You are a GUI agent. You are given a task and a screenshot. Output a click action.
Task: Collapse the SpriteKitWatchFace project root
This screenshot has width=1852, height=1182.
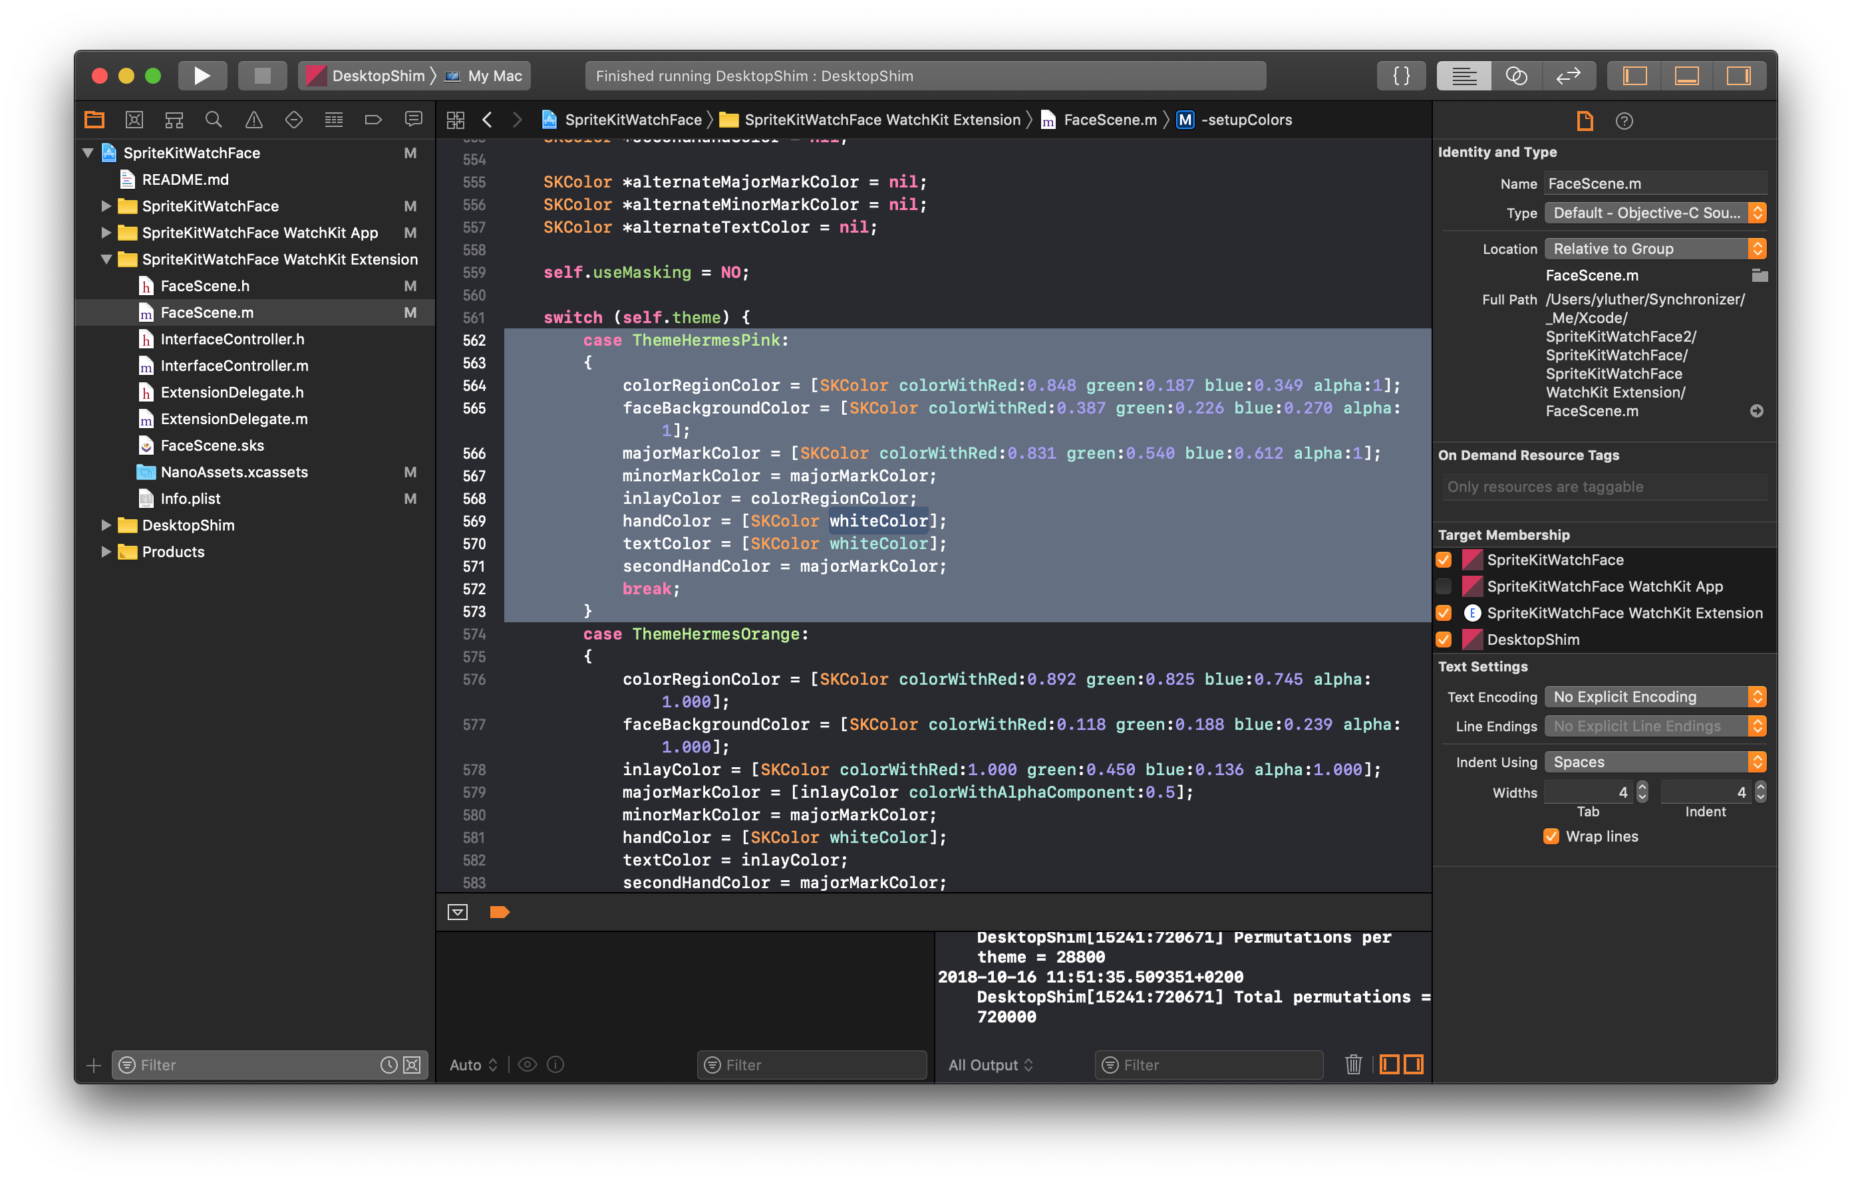click(88, 153)
